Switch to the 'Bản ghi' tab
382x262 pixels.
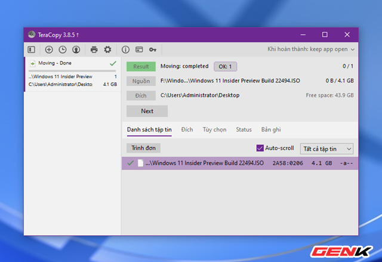point(271,130)
